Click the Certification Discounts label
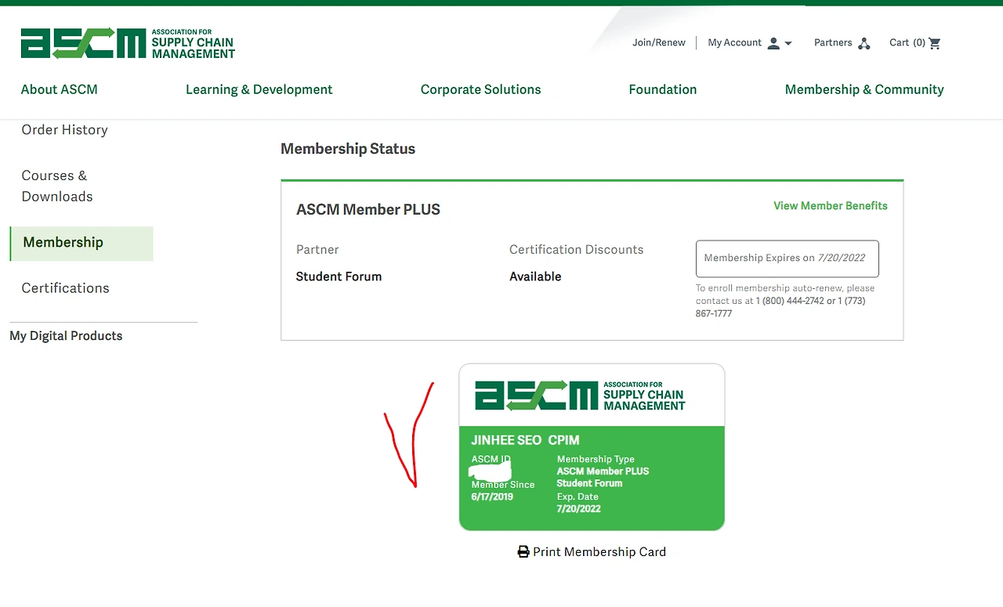Image resolution: width=1003 pixels, height=607 pixels. pos(576,250)
